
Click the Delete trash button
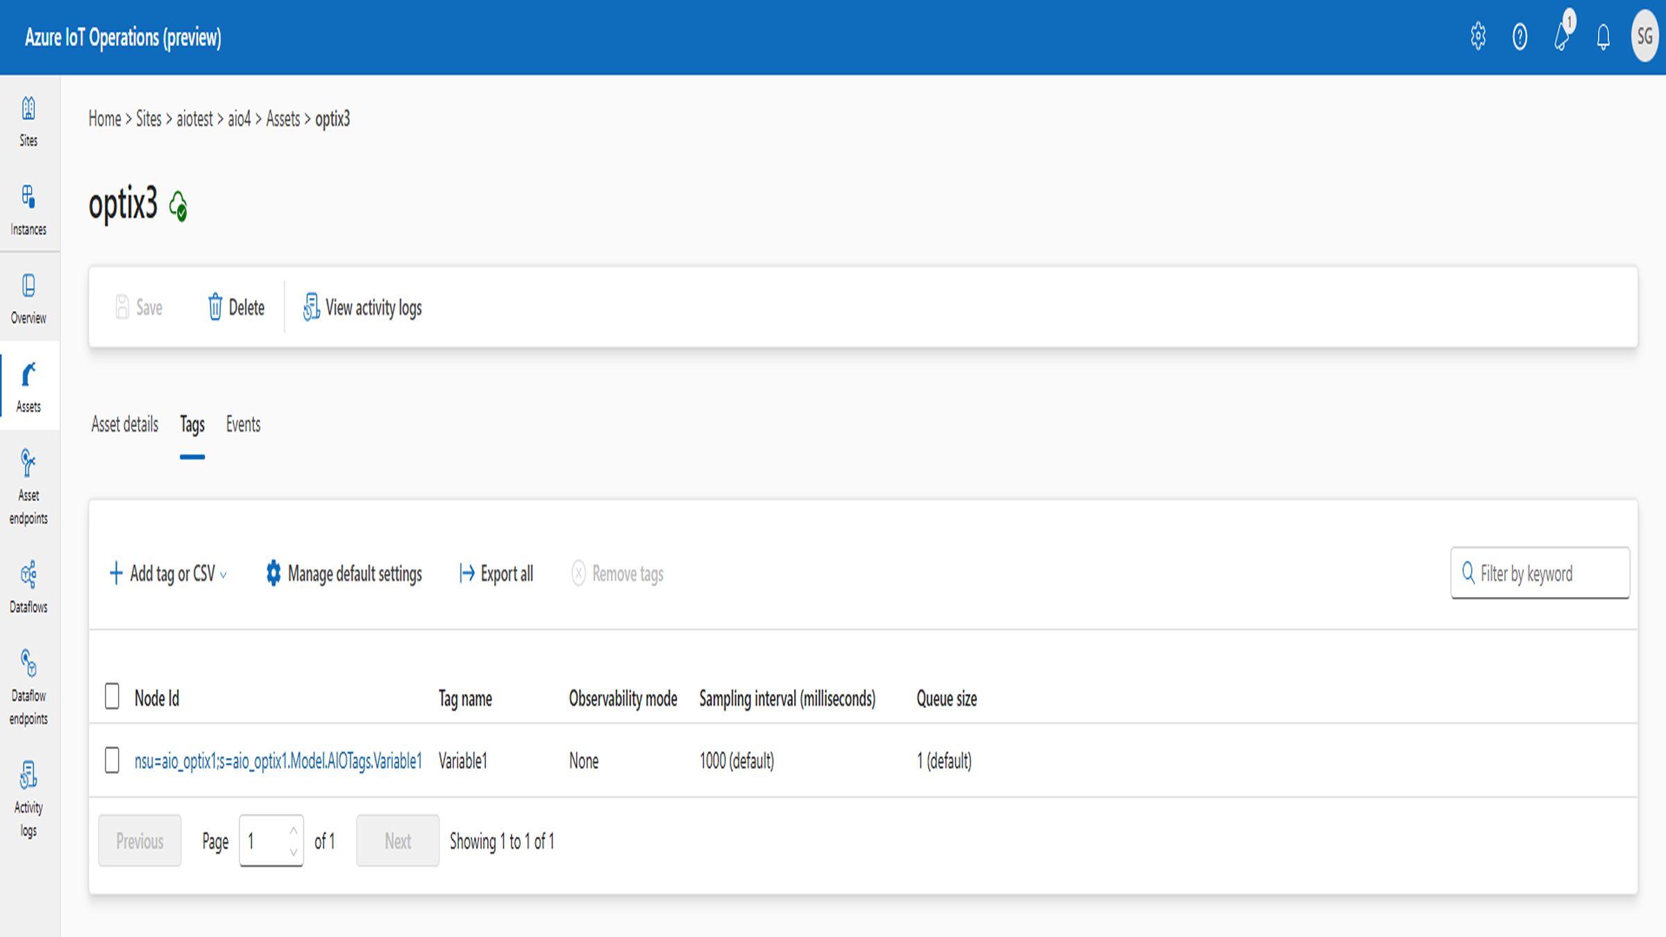click(235, 307)
